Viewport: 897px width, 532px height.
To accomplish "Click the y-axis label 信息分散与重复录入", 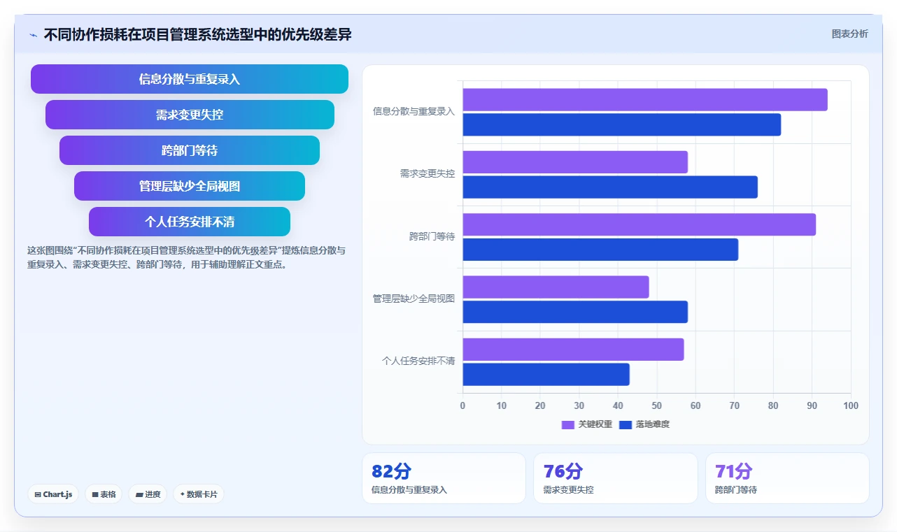I will click(x=414, y=111).
